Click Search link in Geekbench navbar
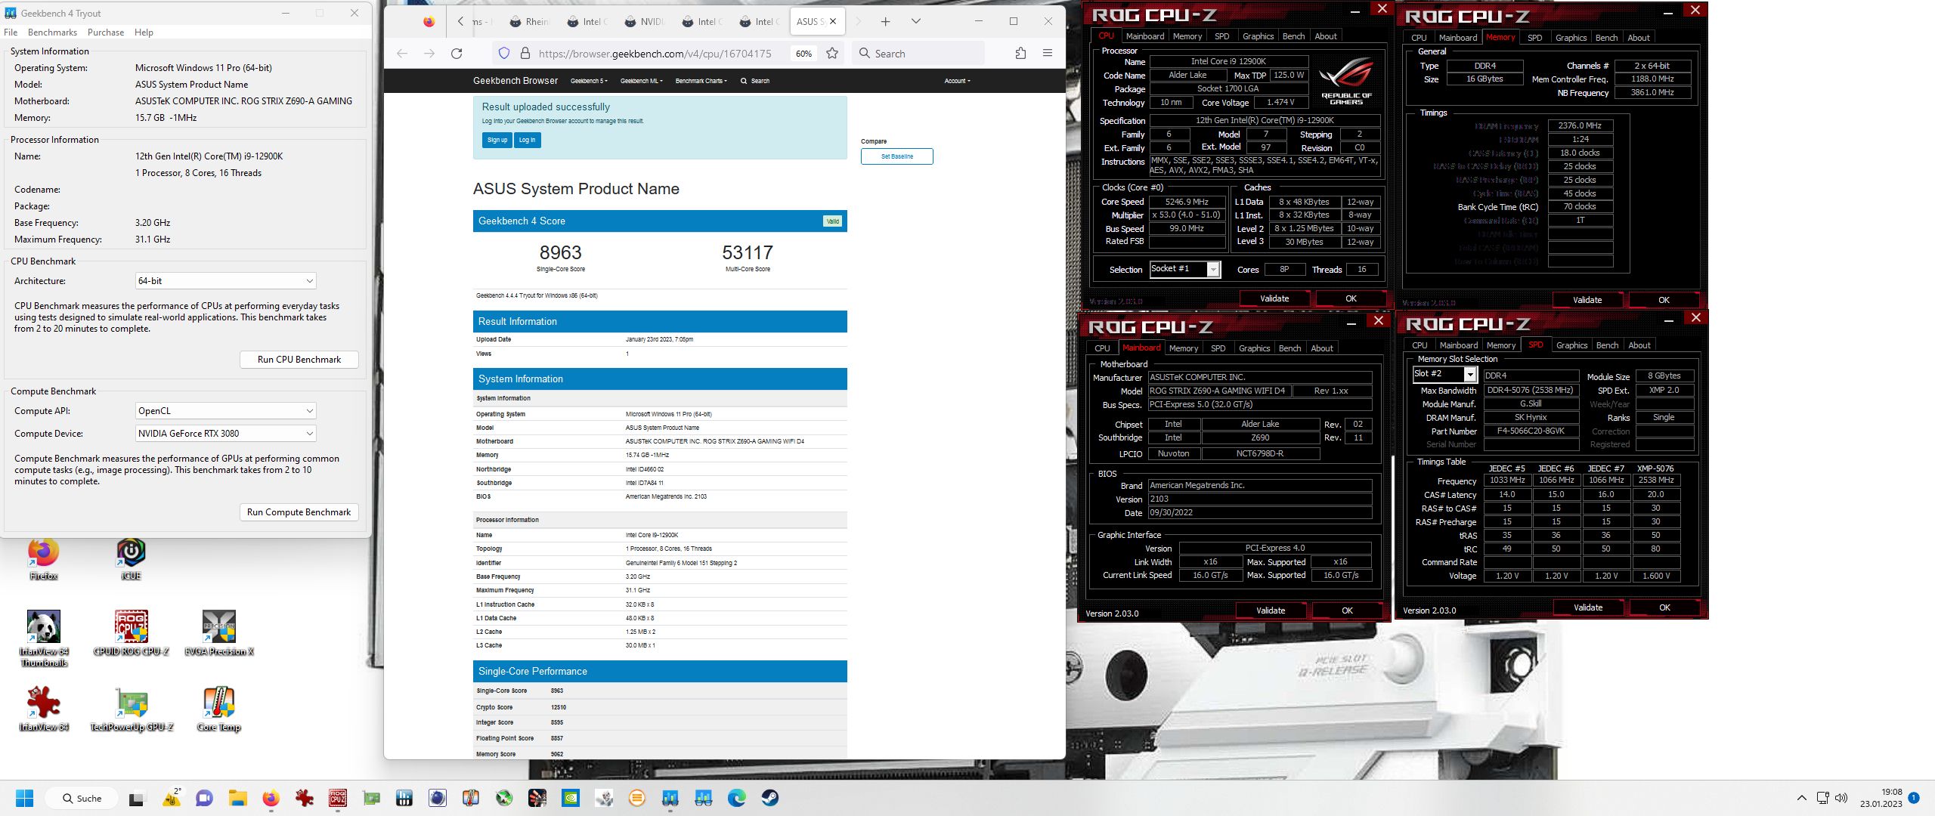1935x816 pixels. click(755, 81)
